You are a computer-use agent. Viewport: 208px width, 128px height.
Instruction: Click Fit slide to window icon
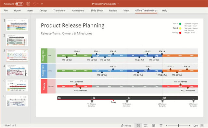click(x=202, y=126)
